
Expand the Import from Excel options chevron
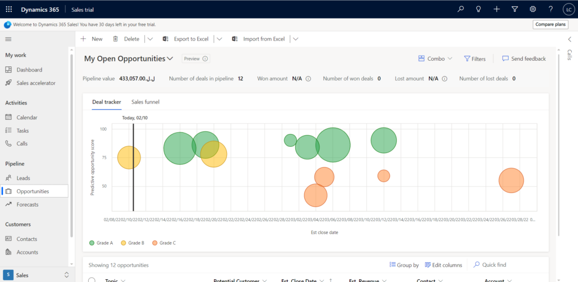(296, 39)
